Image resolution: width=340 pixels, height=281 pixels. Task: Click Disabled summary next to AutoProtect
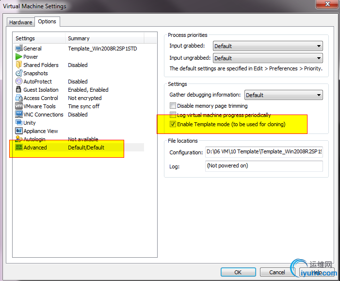point(78,82)
